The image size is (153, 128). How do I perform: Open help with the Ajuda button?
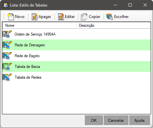coord(139,120)
